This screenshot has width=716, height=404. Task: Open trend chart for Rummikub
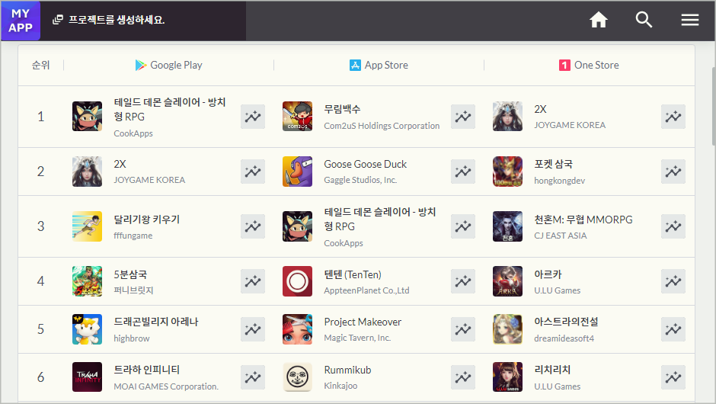(x=463, y=377)
